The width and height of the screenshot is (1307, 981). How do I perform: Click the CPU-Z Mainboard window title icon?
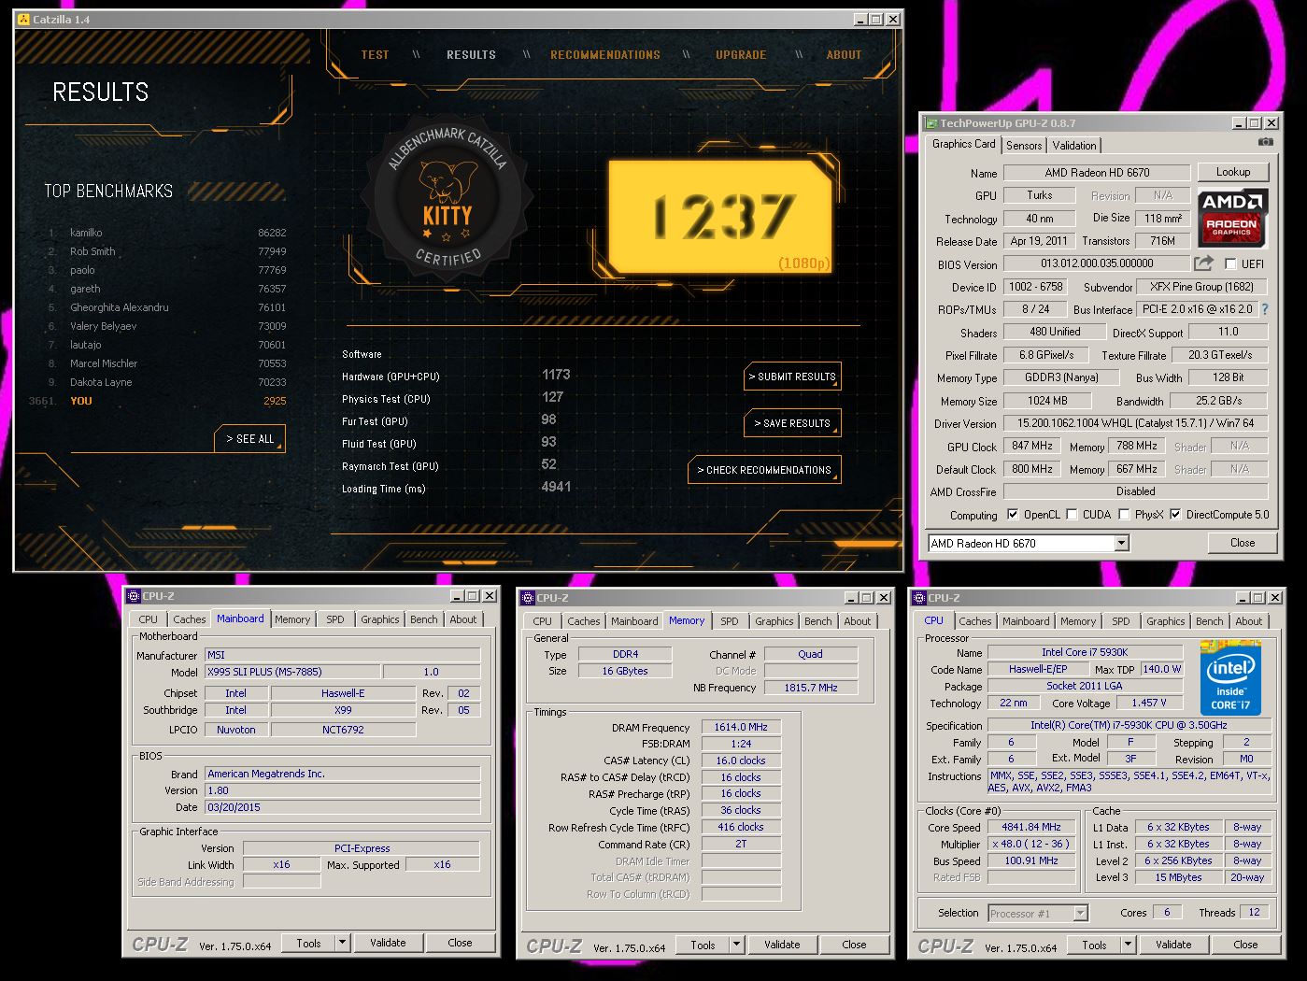[133, 596]
